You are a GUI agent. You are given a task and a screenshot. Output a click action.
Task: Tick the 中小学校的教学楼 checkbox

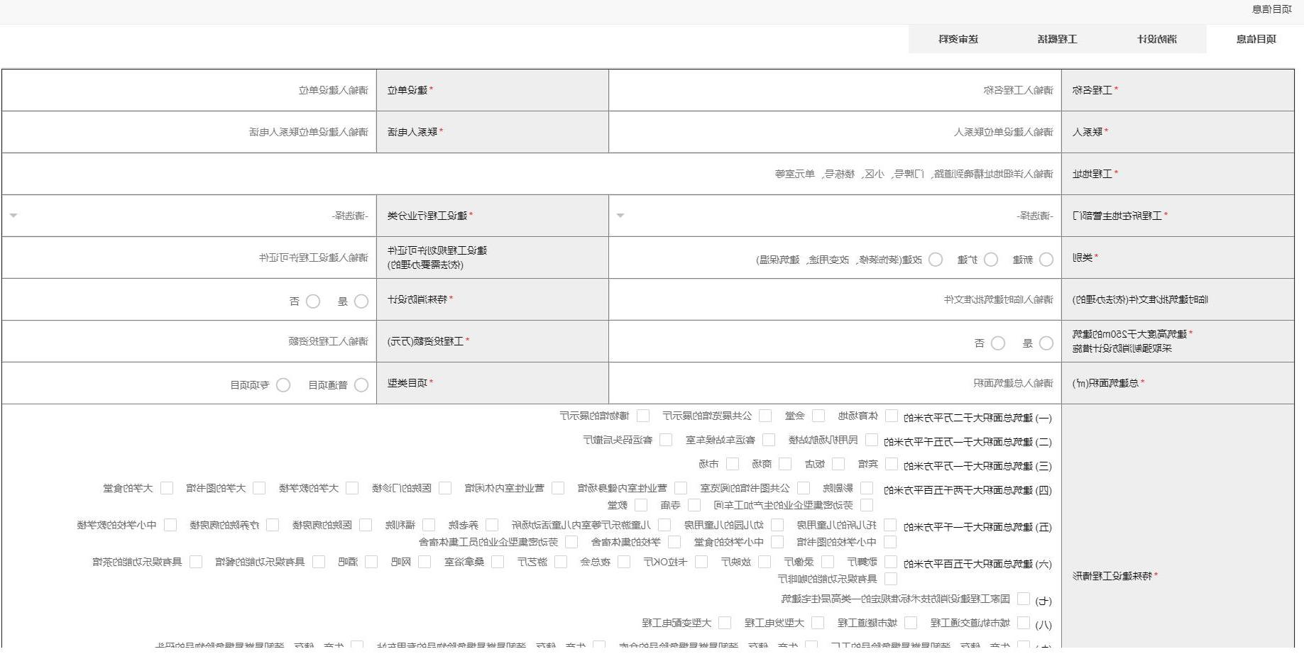[x=170, y=525]
